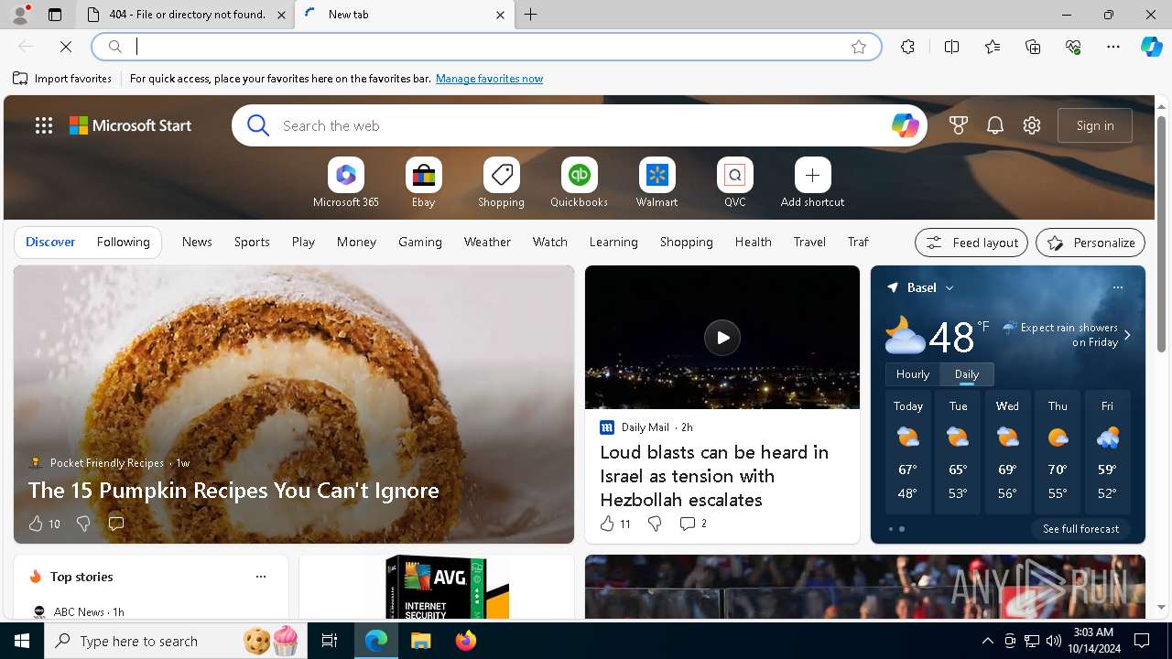The width and height of the screenshot is (1172, 659).
Task: Open See full forecast link
Action: pos(1080,529)
